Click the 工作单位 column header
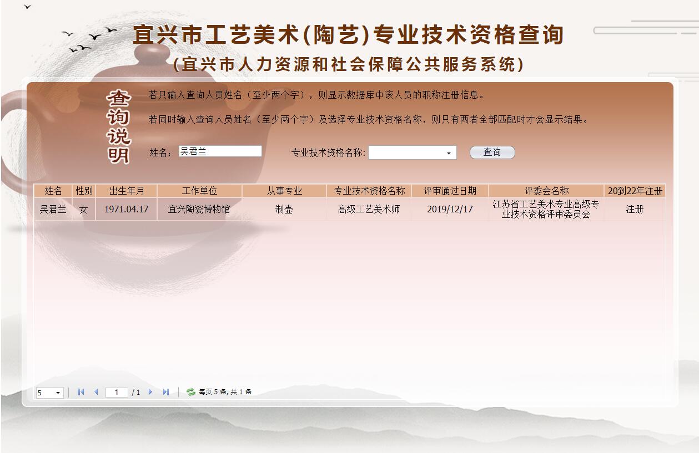The height and width of the screenshot is (453, 699). pyautogui.click(x=199, y=190)
